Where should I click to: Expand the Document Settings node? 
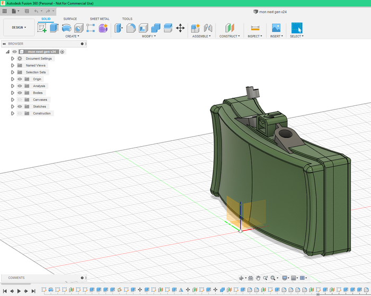coord(12,59)
